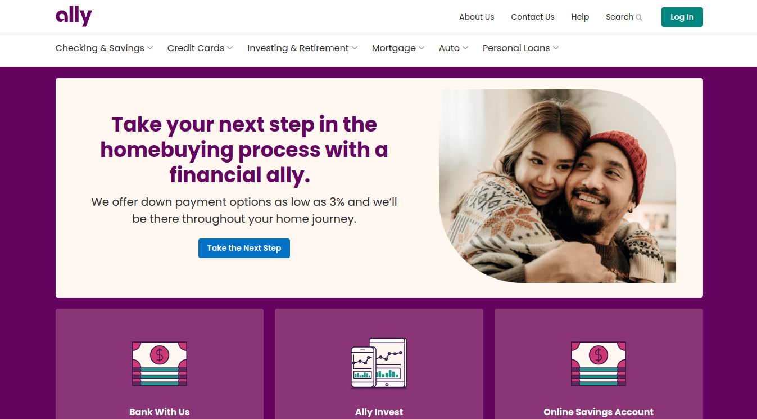This screenshot has width=757, height=419.
Task: Click the Online Savings Account cash icon
Action: tap(599, 363)
